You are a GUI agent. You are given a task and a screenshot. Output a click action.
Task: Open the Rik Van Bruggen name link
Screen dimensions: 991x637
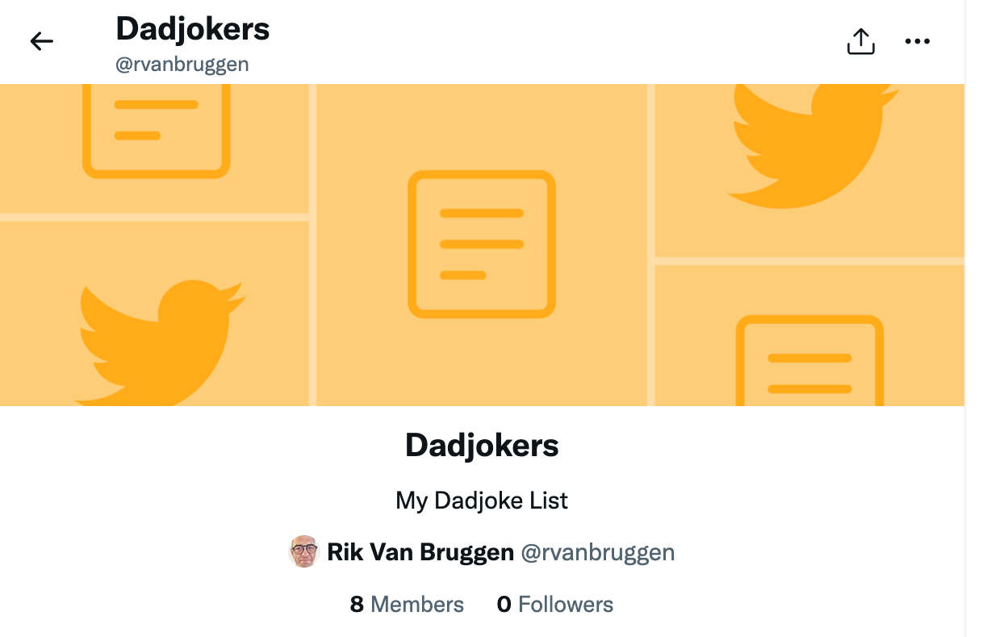(420, 552)
